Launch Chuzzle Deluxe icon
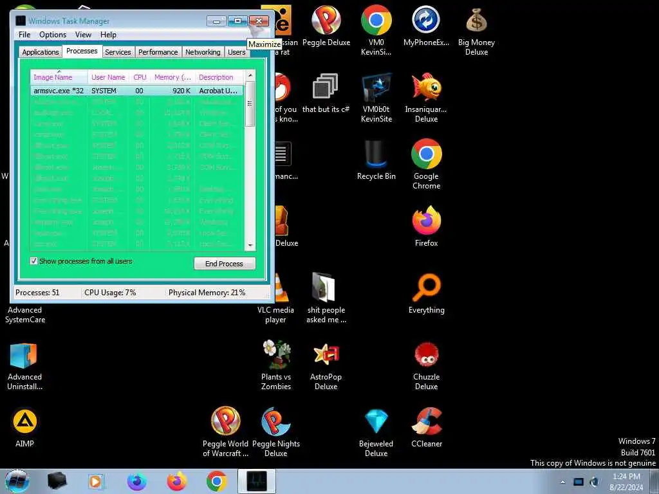This screenshot has width=659, height=494. click(426, 365)
